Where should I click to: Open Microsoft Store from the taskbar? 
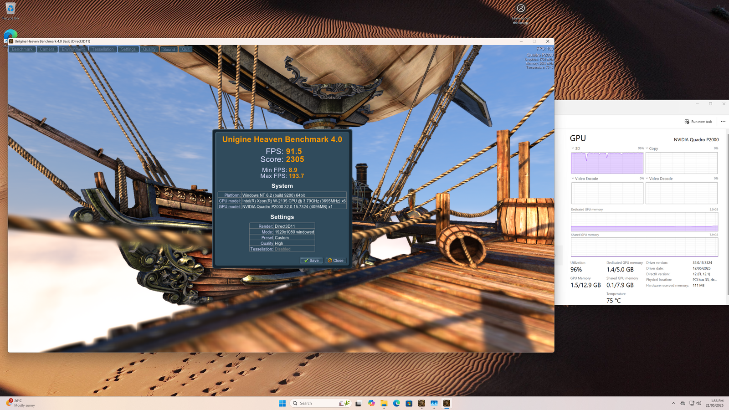409,403
